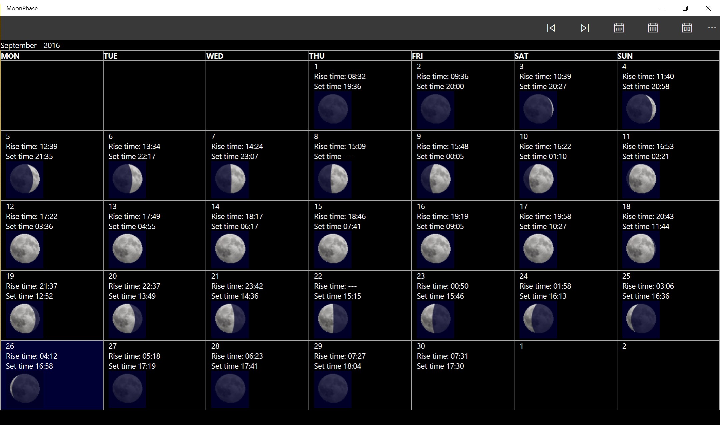The image size is (720, 425).
Task: Switch to the month calendar view
Action: [x=619, y=28]
